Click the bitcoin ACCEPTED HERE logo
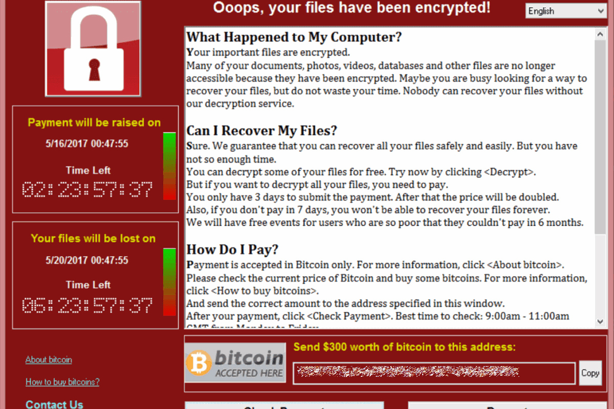The width and height of the screenshot is (614, 409). tap(235, 362)
